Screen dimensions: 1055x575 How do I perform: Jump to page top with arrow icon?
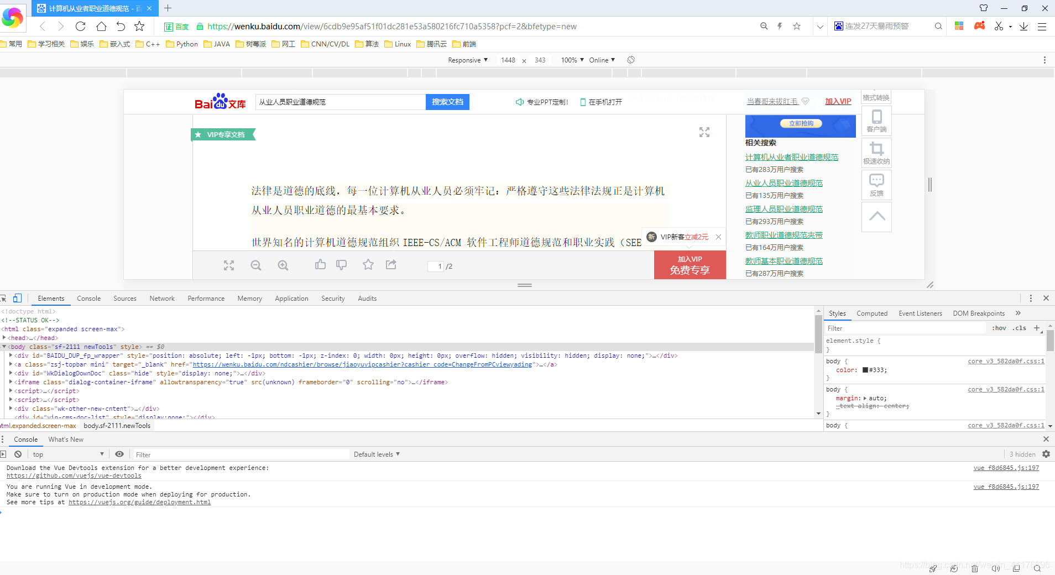pyautogui.click(x=876, y=217)
